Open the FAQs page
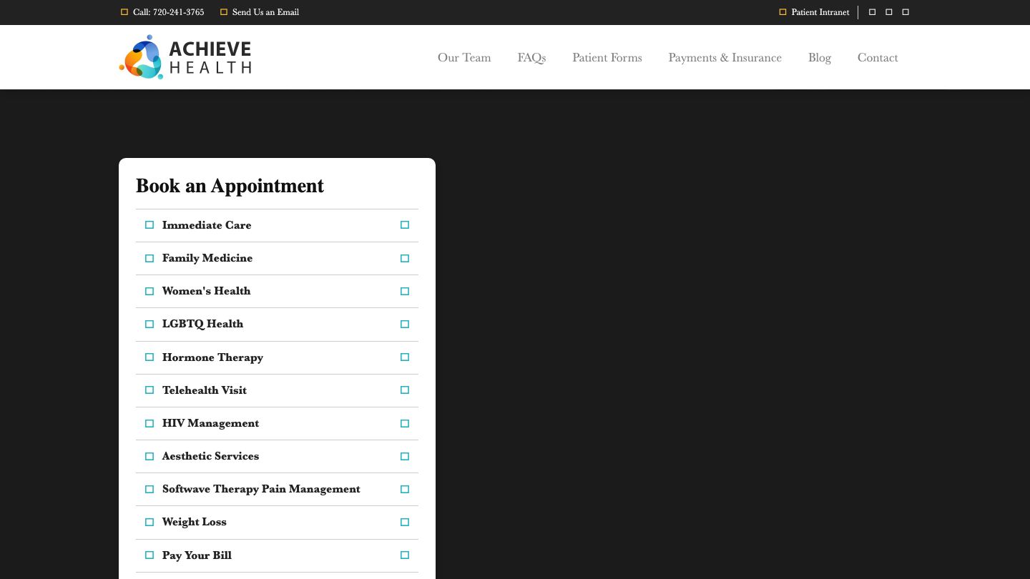This screenshot has height=579, width=1030. click(x=531, y=58)
